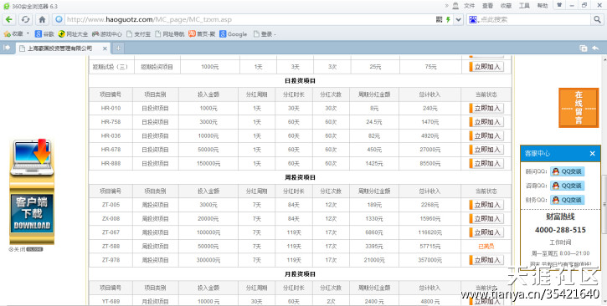Image resolution: width=607 pixels, height=306 pixels.
Task: Open the 支付宝 bookmark
Action: click(138, 34)
